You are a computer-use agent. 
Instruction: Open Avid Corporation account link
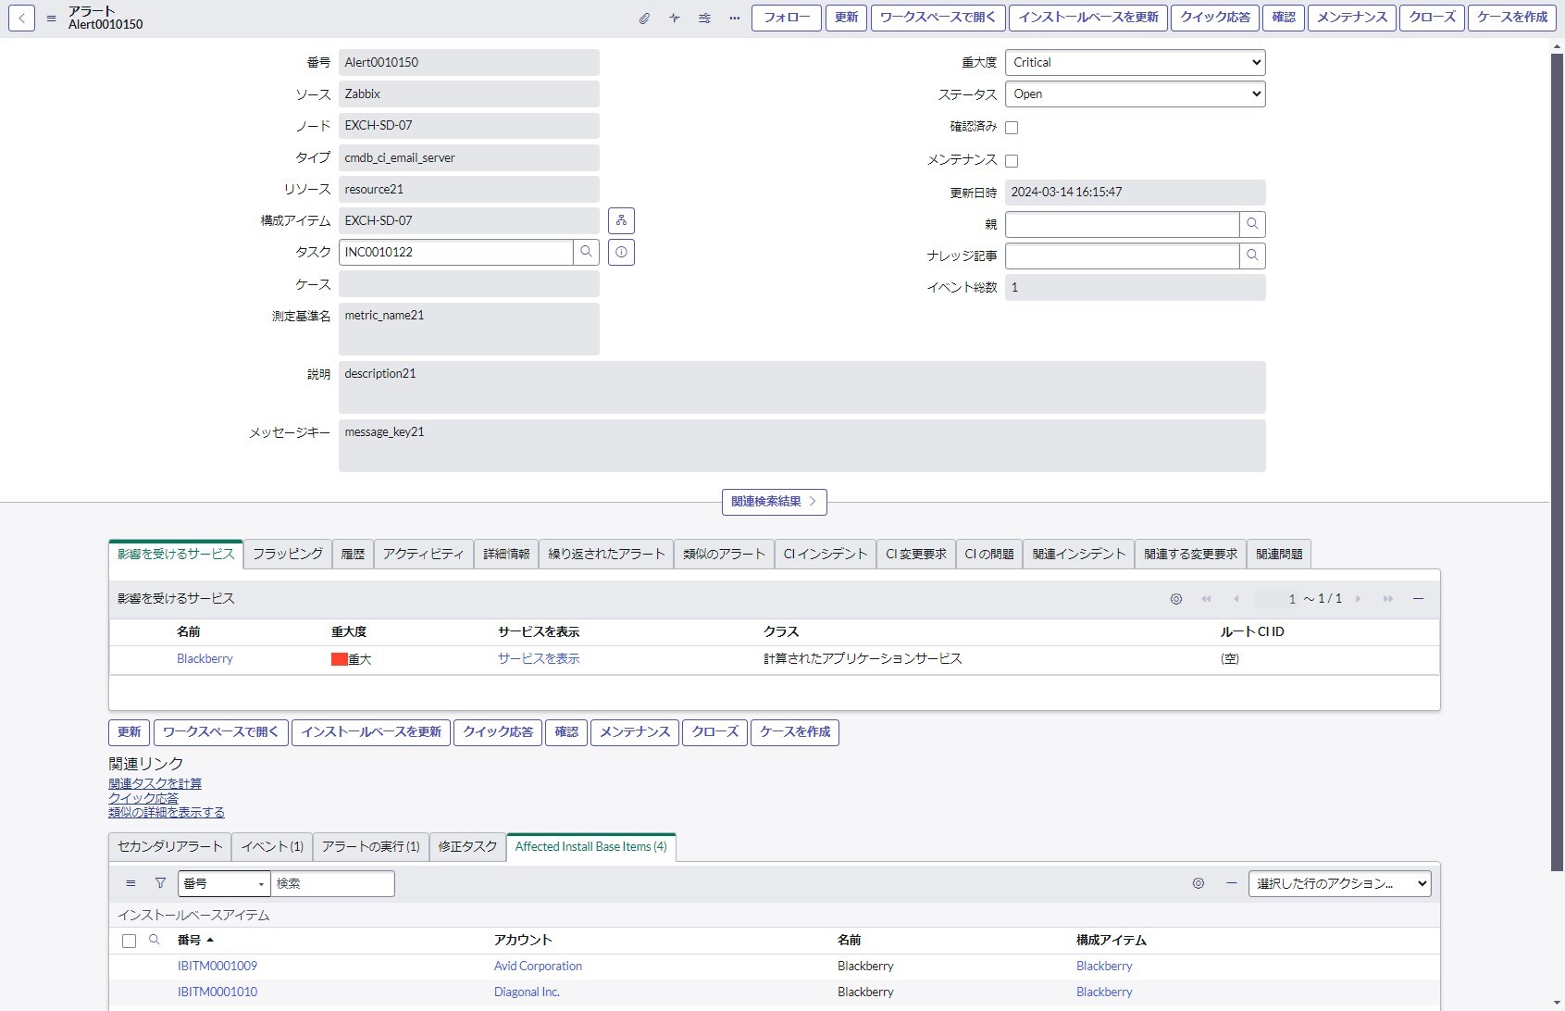[x=538, y=966]
